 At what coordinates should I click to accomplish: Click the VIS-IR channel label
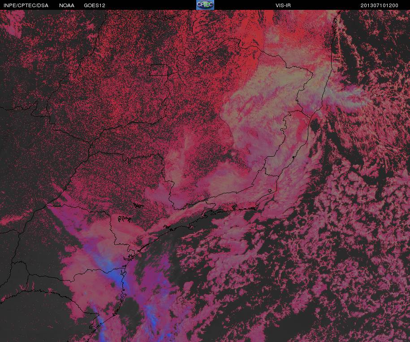[x=283, y=5]
